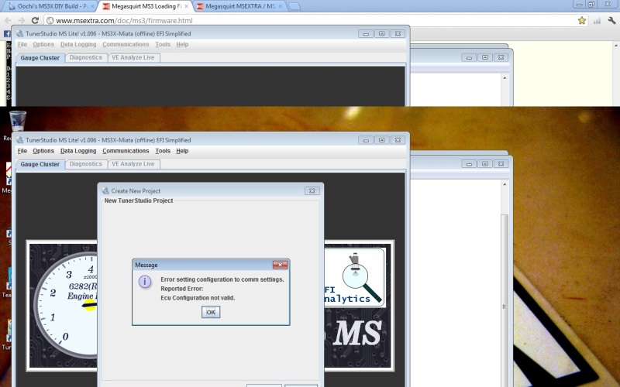The image size is (620, 387).
Task: Go forward in Chrome history
Action: click(x=22, y=21)
